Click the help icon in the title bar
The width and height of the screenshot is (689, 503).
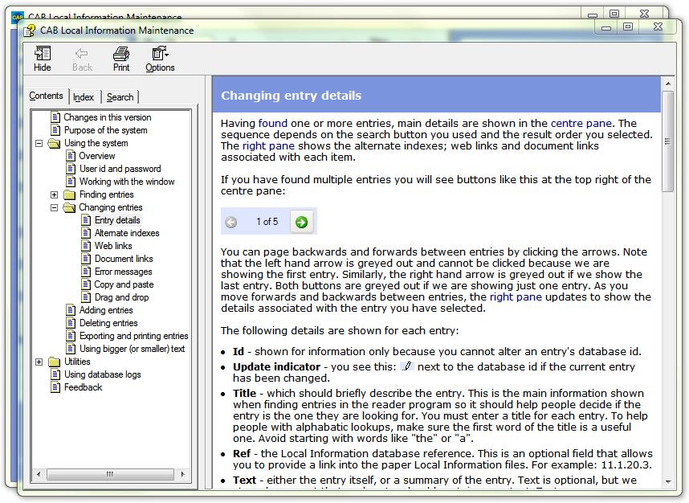tap(30, 31)
